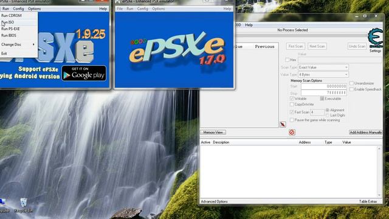
Task: Choose Run ISO menu entry
Action: 8,22
